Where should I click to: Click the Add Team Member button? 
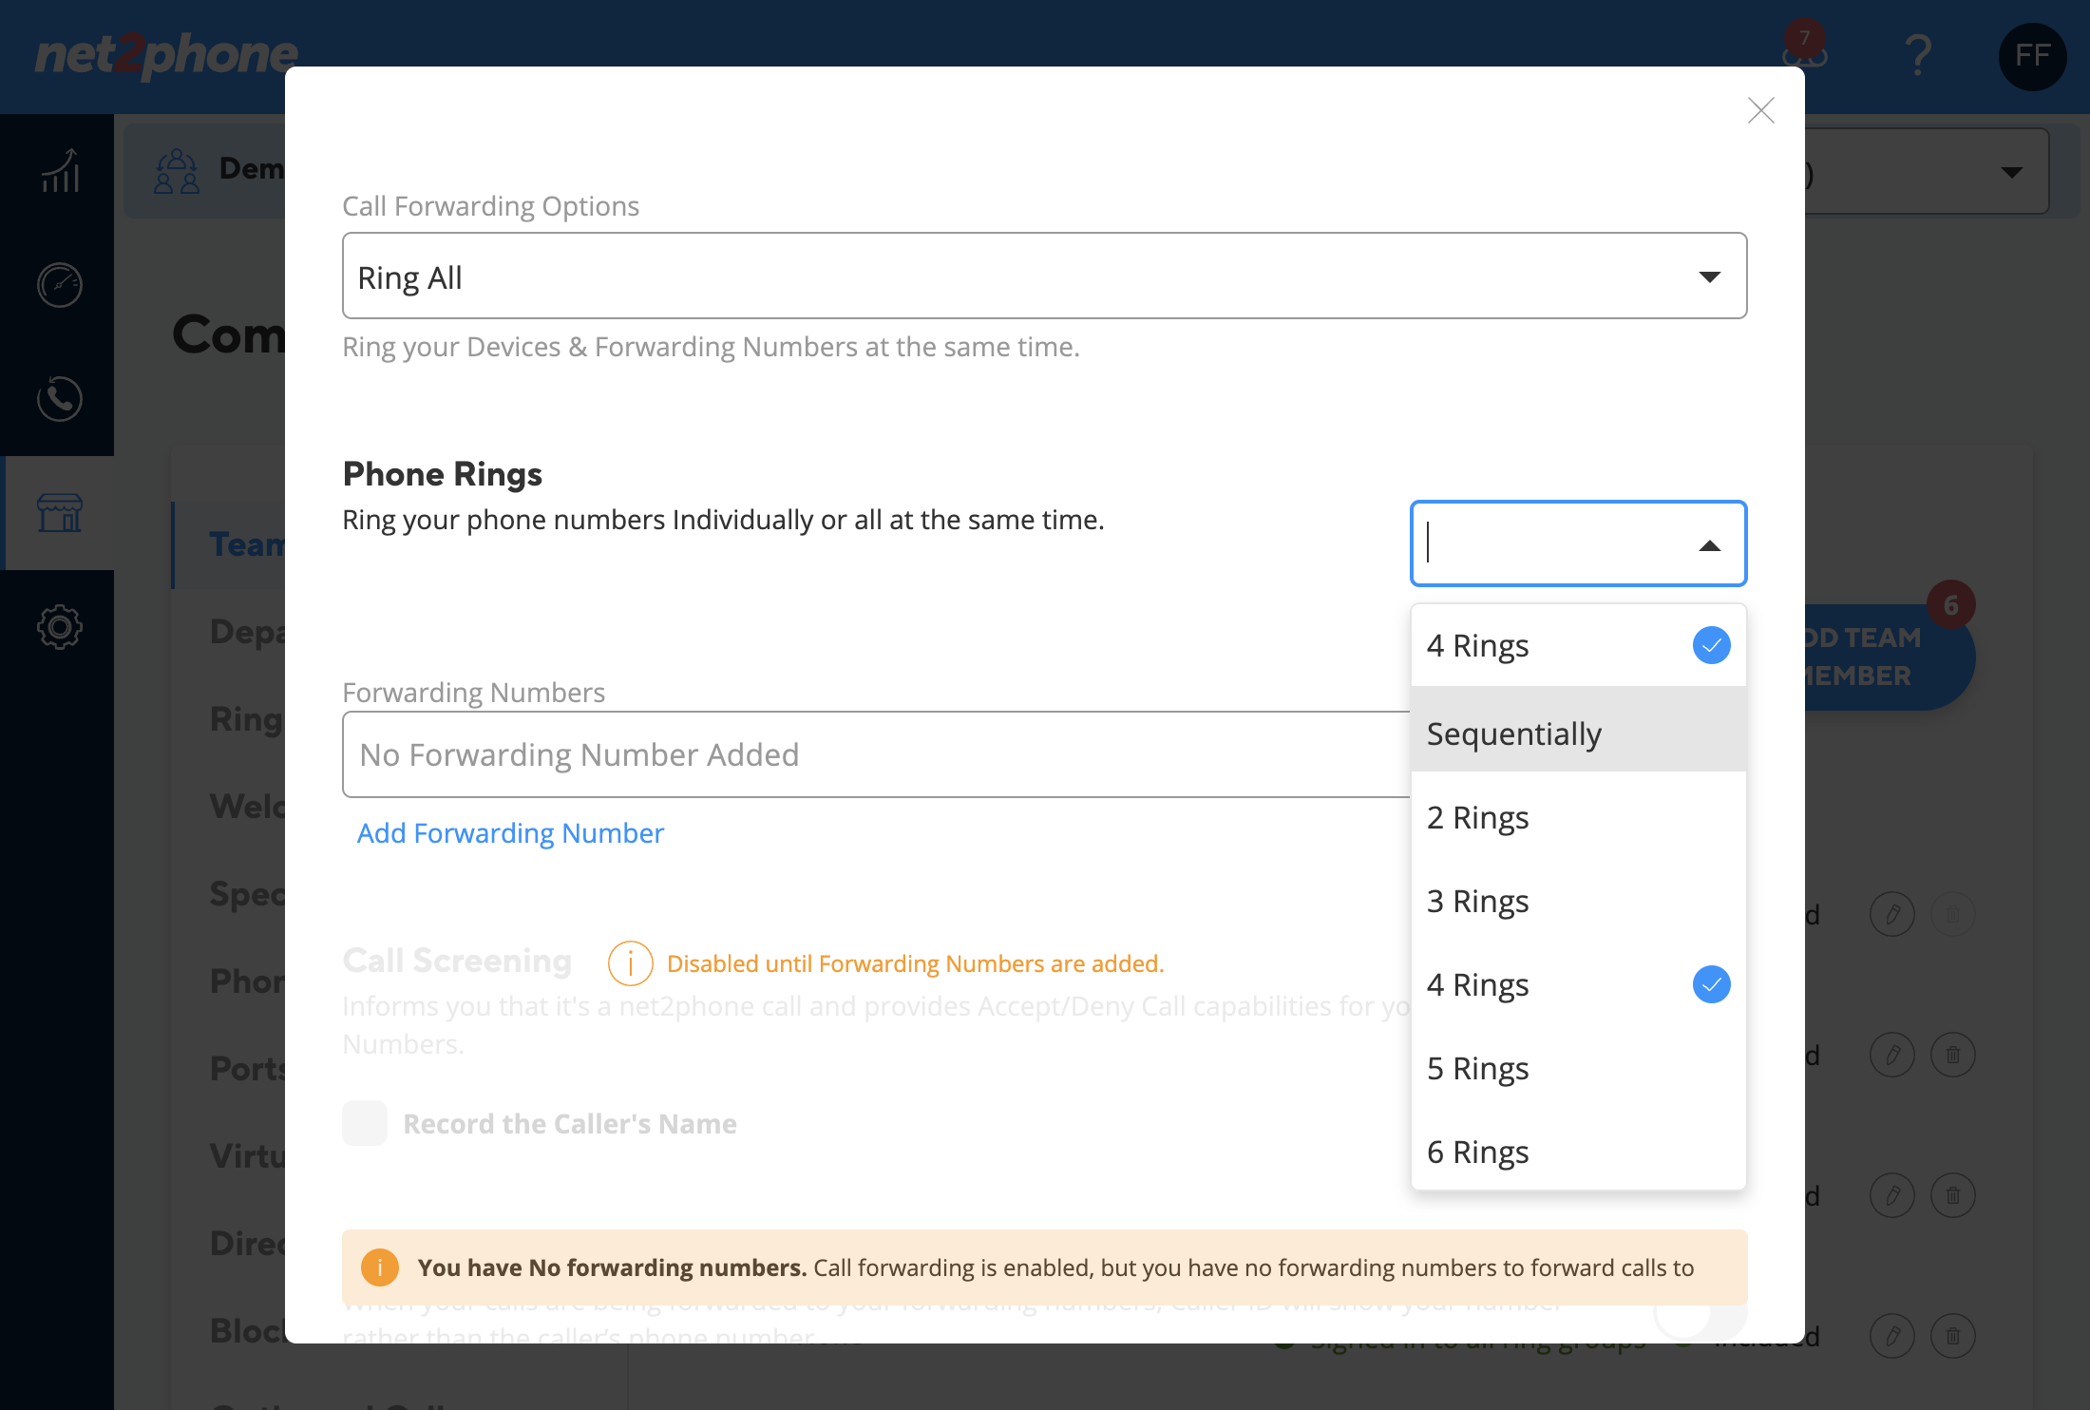1889,657
